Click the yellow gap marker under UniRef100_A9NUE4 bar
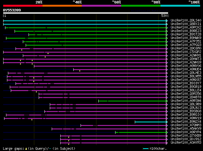This screenshot has height=151, width=203. (x=80, y=71)
